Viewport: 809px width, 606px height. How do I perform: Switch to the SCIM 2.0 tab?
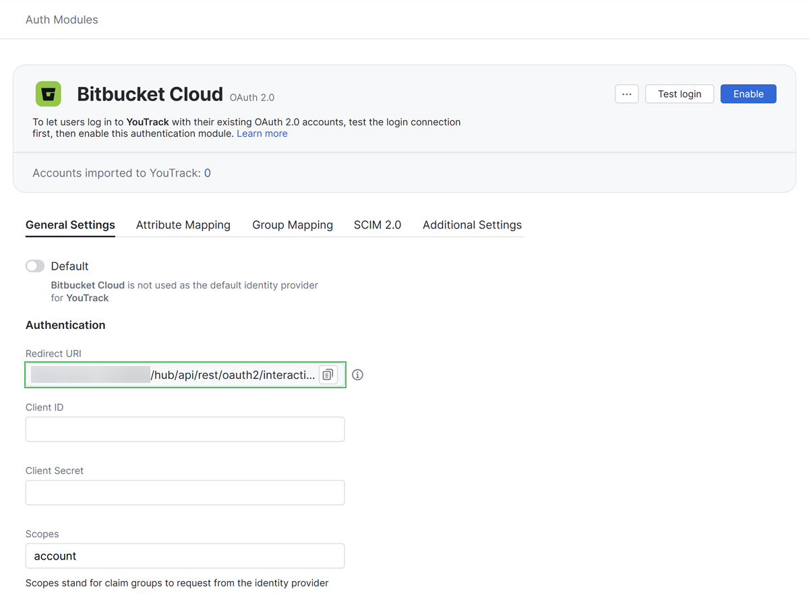(378, 225)
